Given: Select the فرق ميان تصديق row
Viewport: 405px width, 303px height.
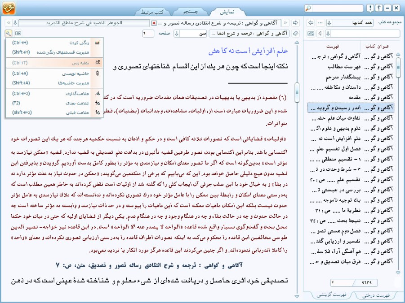Looking at the screenshot, I should coord(351,261).
